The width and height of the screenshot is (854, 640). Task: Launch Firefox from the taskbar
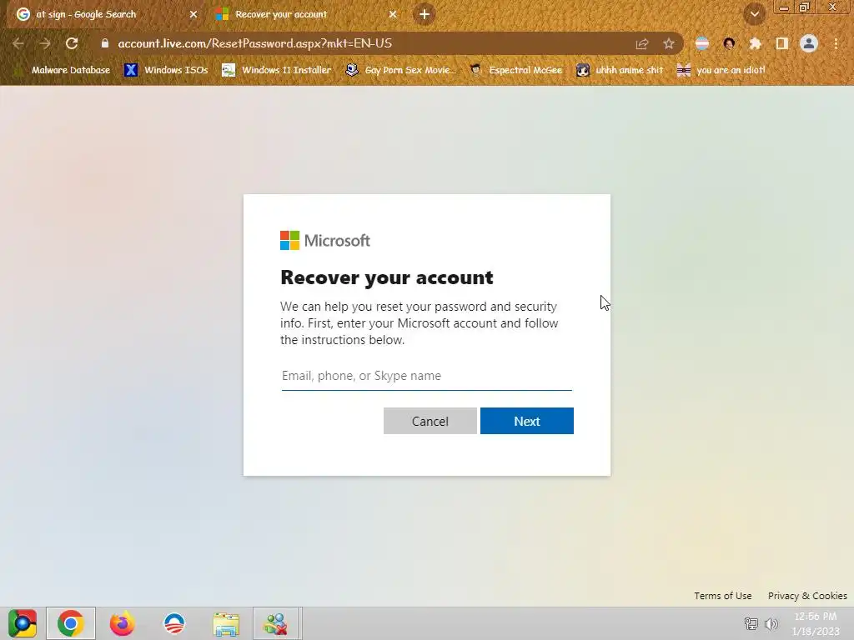coord(123,623)
